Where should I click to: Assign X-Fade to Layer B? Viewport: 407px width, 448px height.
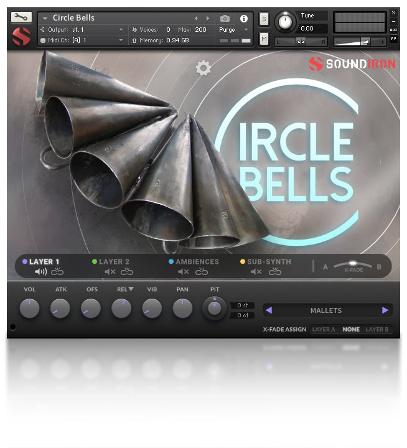pyautogui.click(x=377, y=329)
